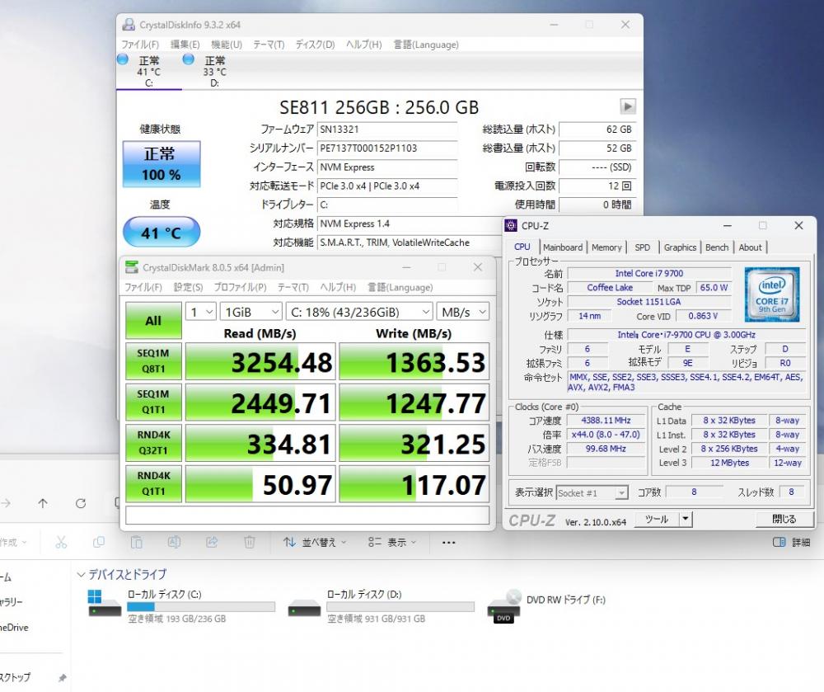Screen dimensions: 824x692
Task: Click the Rename icon in Explorer toolbar
Action: click(174, 542)
